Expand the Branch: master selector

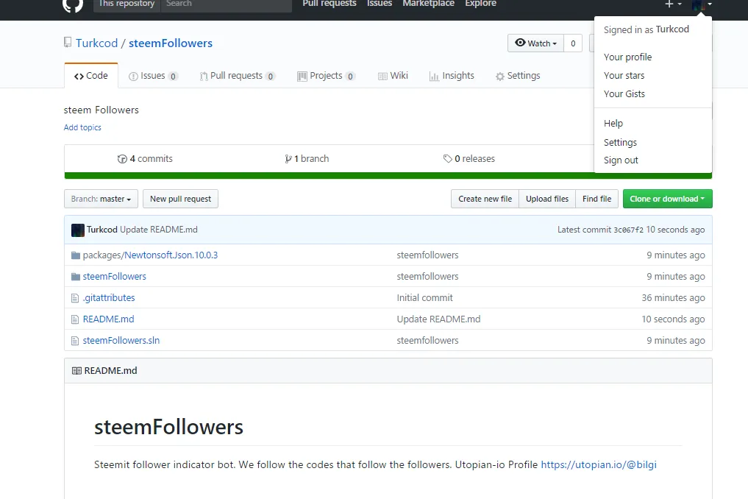[x=101, y=199]
